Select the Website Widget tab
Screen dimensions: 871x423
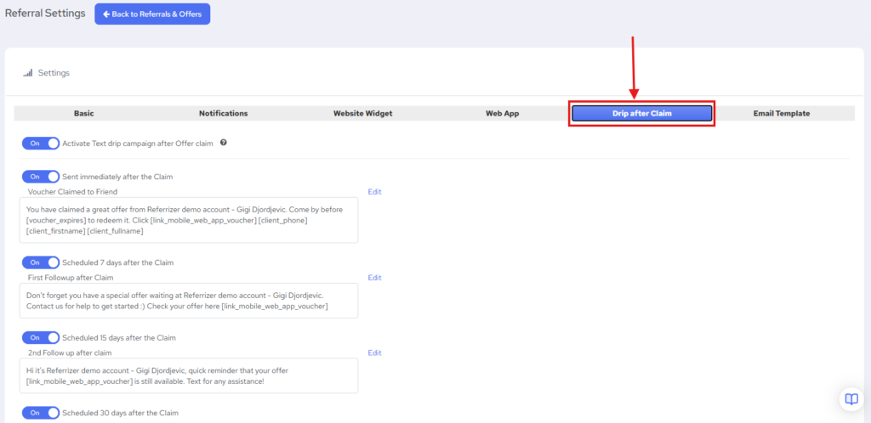point(363,113)
